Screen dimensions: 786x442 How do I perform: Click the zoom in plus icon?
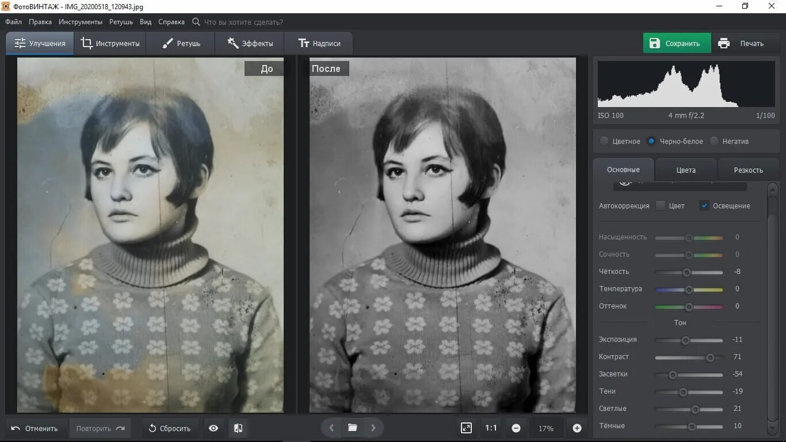coord(577,428)
